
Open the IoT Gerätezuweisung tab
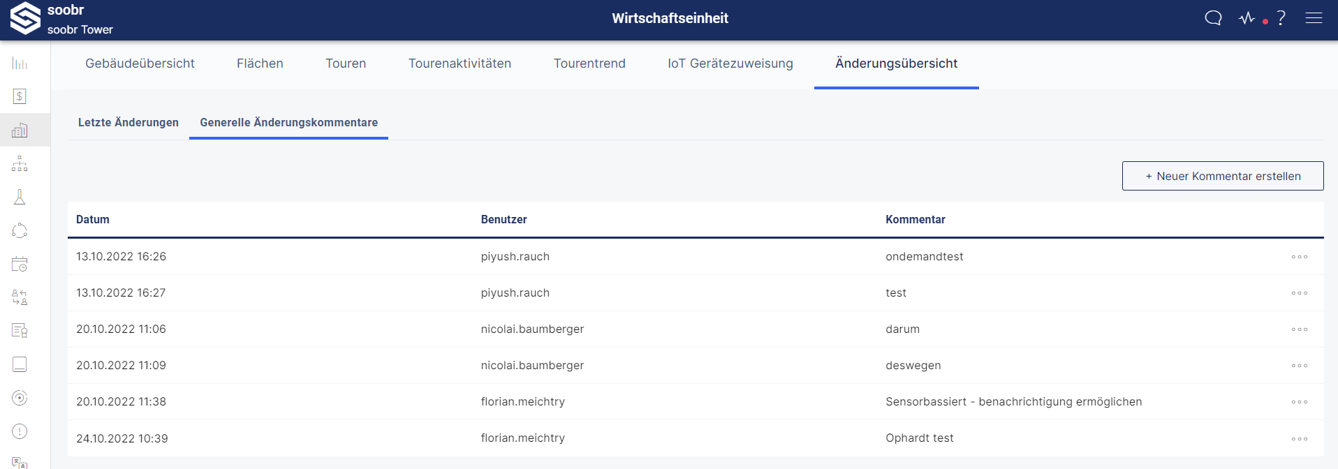point(730,64)
